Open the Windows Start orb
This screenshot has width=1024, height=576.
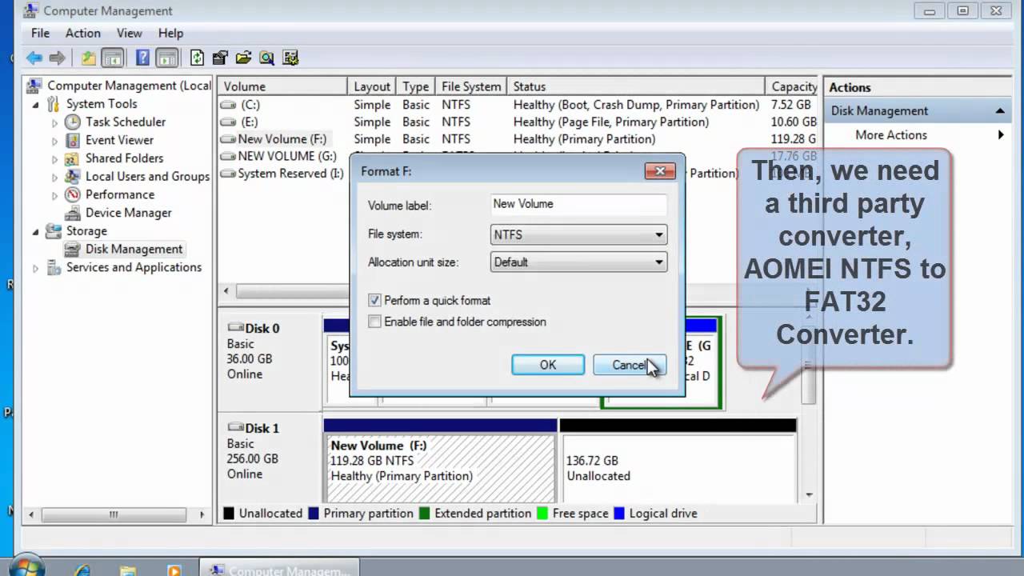(26, 568)
